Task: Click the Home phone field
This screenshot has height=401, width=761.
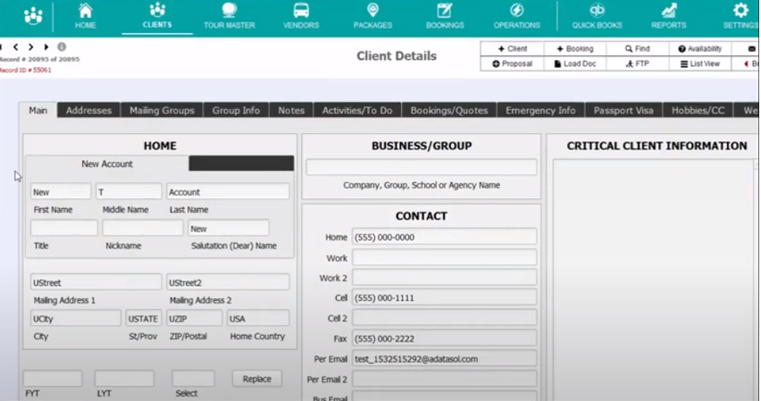Action: click(x=444, y=237)
